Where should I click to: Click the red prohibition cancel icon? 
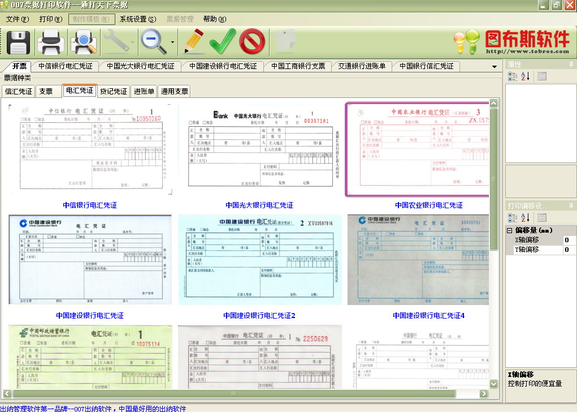click(252, 42)
